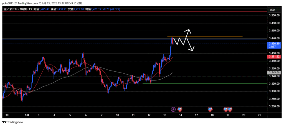Viewport: 284px width, 126px height.
Task: Open the USD currency selector
Action: pyautogui.click(x=272, y=10)
